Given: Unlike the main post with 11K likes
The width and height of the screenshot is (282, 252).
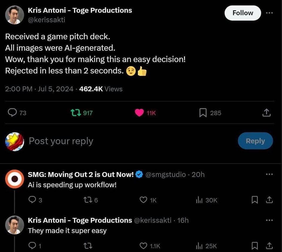Looking at the screenshot, I should (x=145, y=113).
